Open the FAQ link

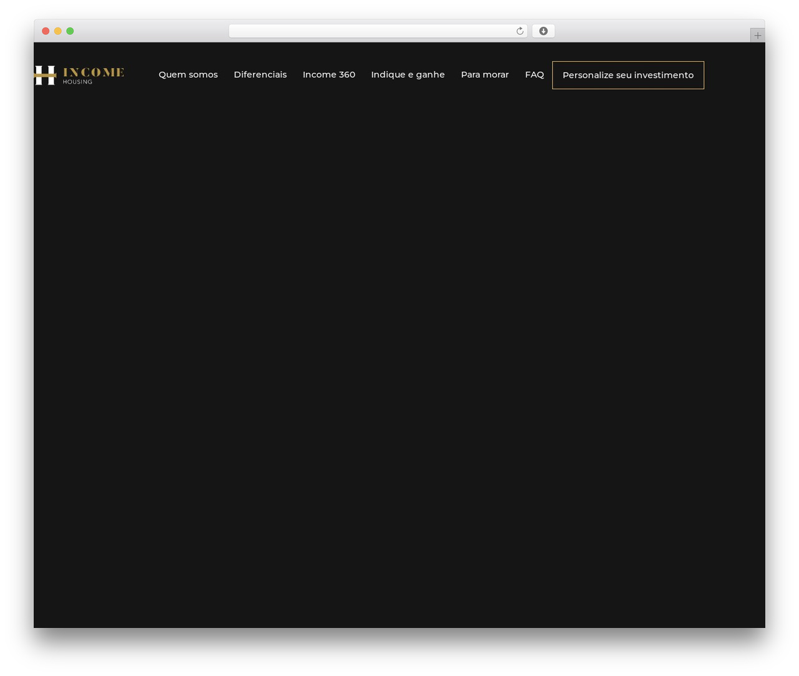(534, 75)
